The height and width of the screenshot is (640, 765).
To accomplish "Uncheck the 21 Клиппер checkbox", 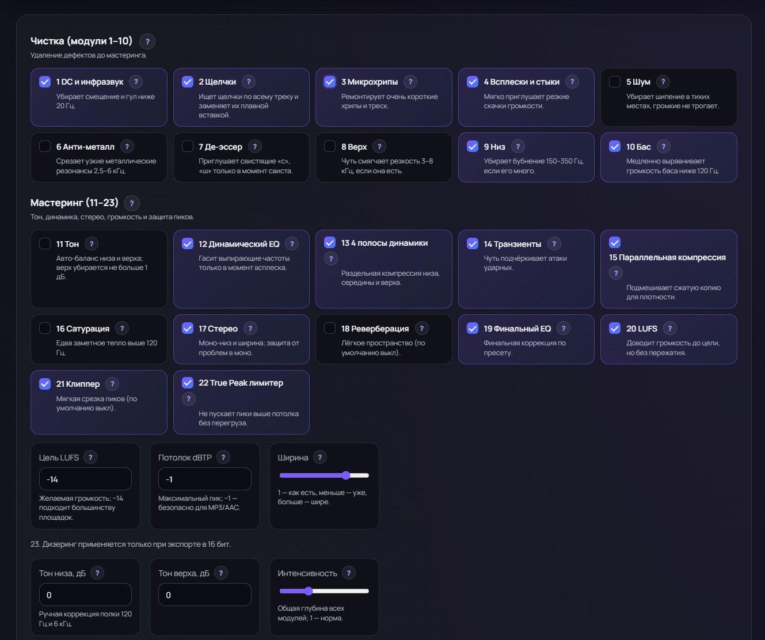I will 45,384.
